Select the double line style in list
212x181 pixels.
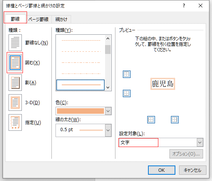click(80, 85)
